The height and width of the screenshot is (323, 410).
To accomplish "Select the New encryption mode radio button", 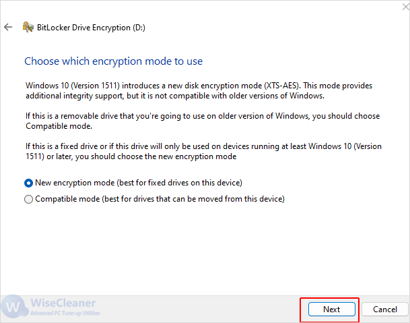I will [x=28, y=183].
